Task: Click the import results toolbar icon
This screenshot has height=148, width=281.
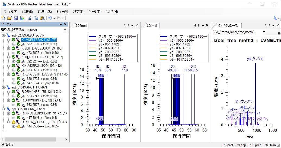Action: point(22,18)
